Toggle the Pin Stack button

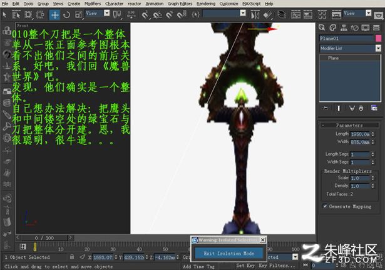(x=326, y=108)
